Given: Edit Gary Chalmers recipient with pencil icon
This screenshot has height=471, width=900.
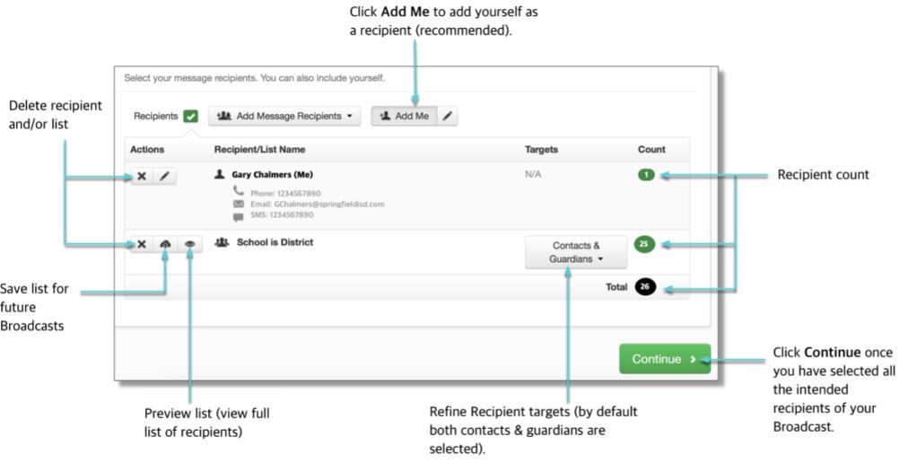Looking at the screenshot, I should coord(164,177).
